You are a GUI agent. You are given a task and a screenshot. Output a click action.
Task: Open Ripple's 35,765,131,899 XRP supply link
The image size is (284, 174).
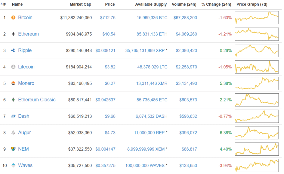coord(145,51)
